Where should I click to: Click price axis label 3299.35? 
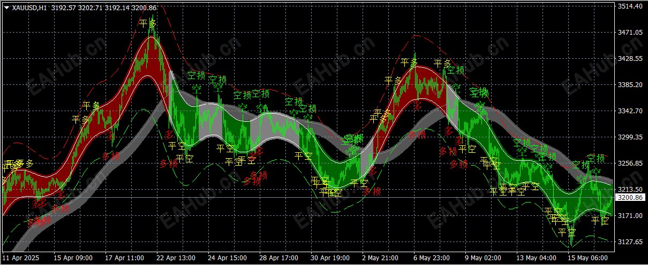[x=630, y=137]
